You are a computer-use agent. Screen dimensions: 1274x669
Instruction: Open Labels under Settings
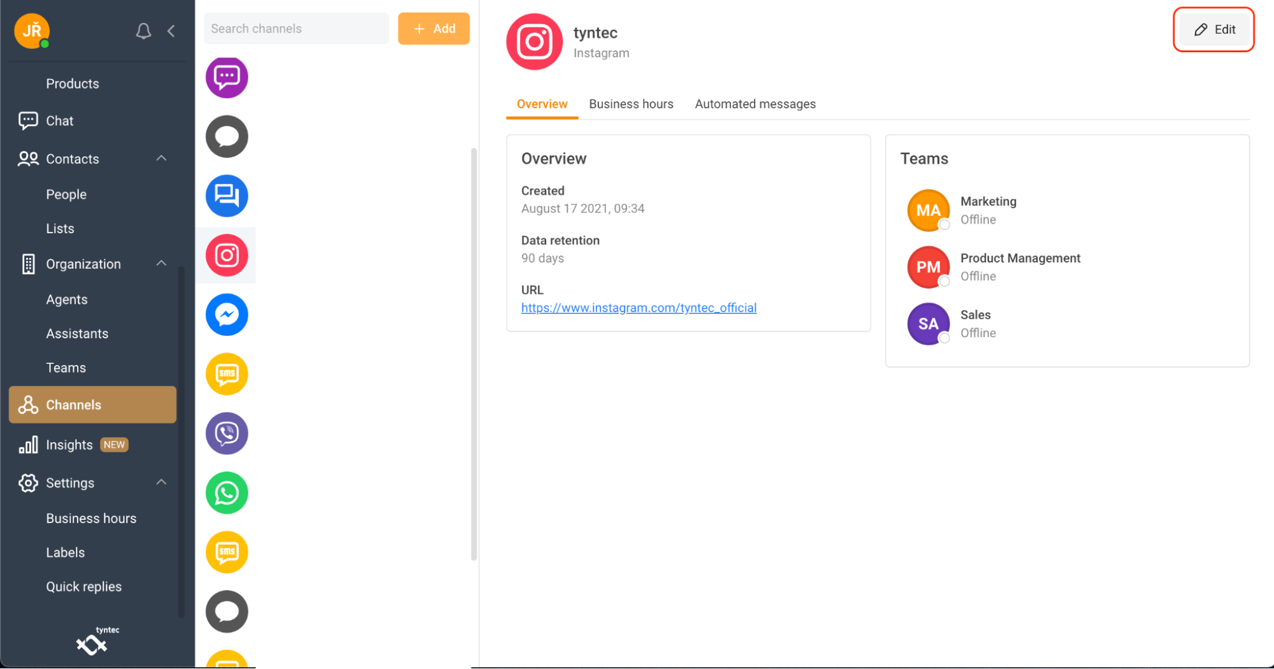click(65, 552)
